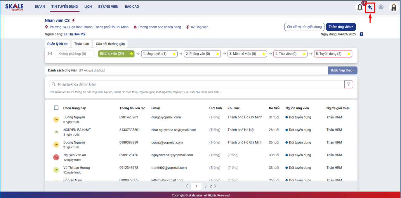The image size is (401, 198).
Task: Open the user profile avatar
Action: pos(394,7)
